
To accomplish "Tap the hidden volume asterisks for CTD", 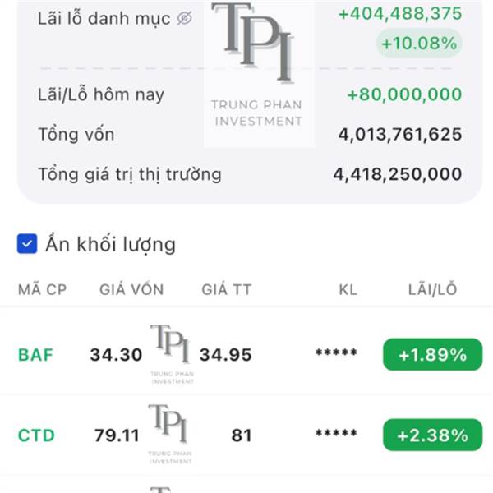I will pyautogui.click(x=336, y=435).
